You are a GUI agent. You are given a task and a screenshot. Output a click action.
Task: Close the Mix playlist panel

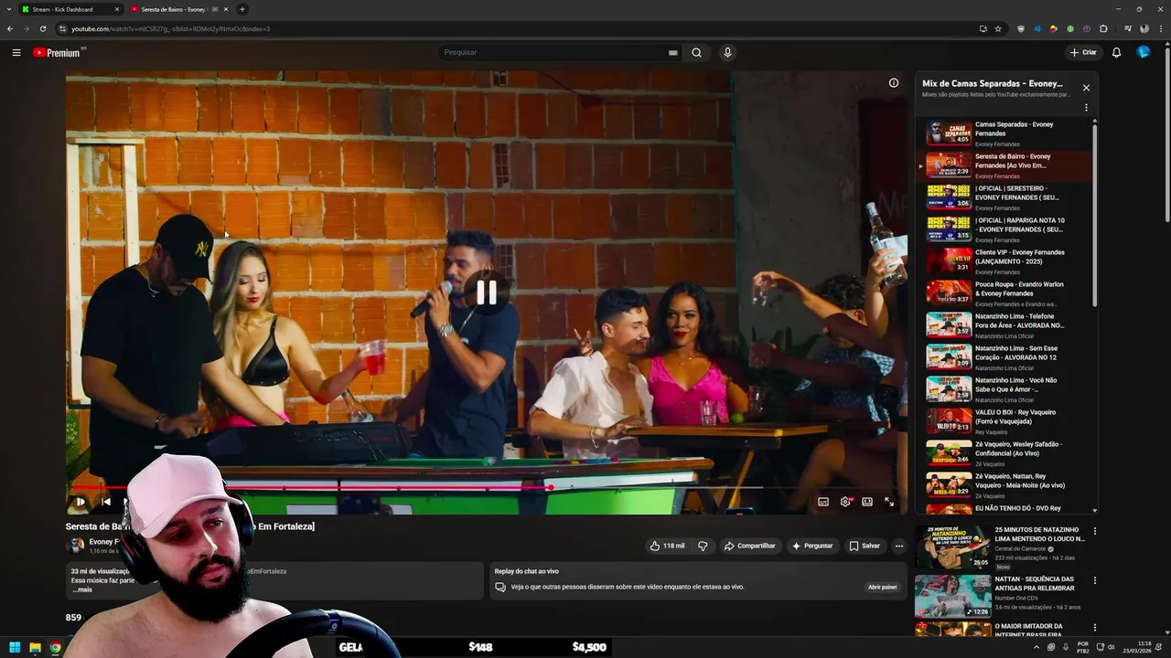click(x=1086, y=88)
